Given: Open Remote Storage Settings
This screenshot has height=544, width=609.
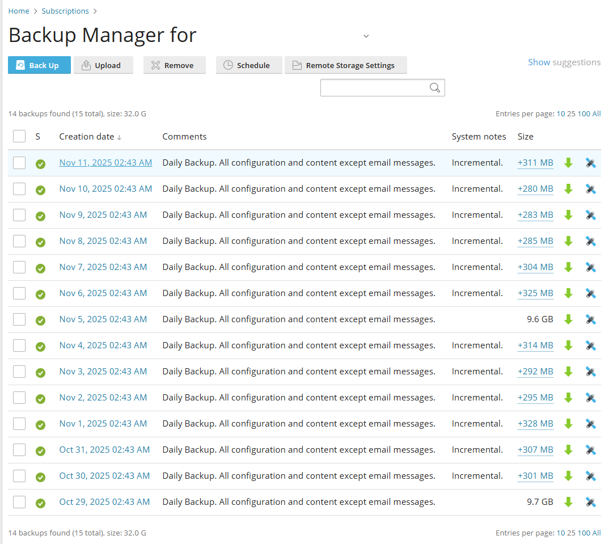Looking at the screenshot, I should (346, 65).
